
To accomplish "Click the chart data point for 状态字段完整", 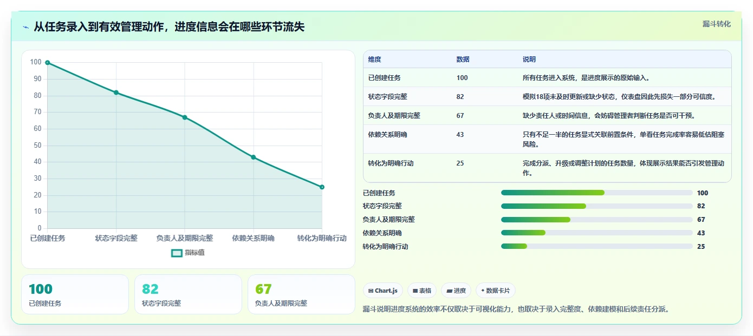I will click(116, 93).
